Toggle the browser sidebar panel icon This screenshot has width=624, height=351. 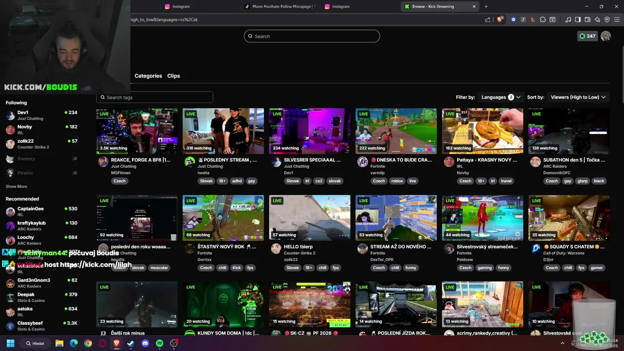(578, 19)
